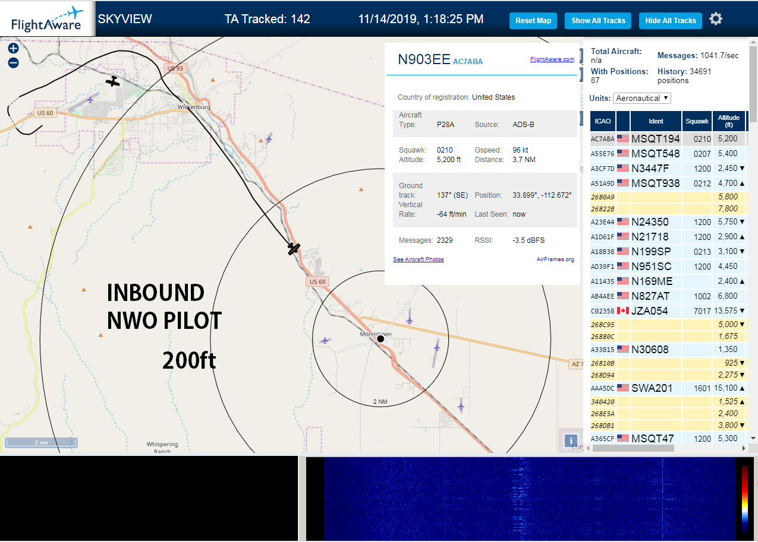Select aircraft N30608 in the list
This screenshot has height=542, width=758.
(668, 349)
